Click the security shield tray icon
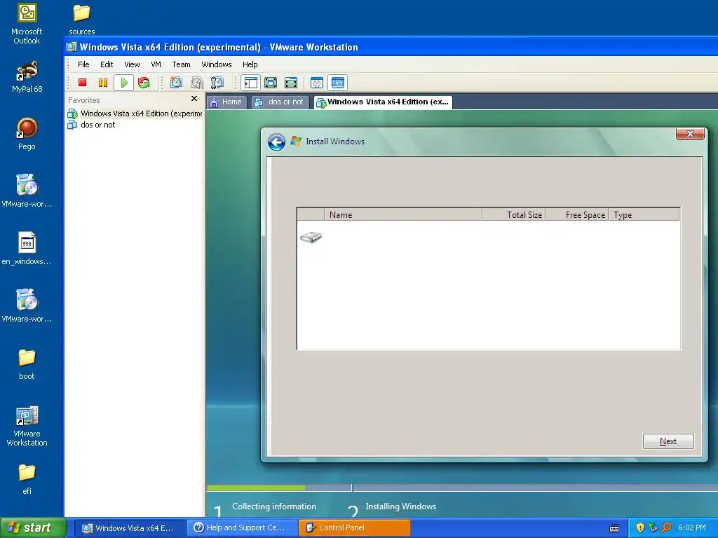This screenshot has width=718, height=538. pos(640,528)
